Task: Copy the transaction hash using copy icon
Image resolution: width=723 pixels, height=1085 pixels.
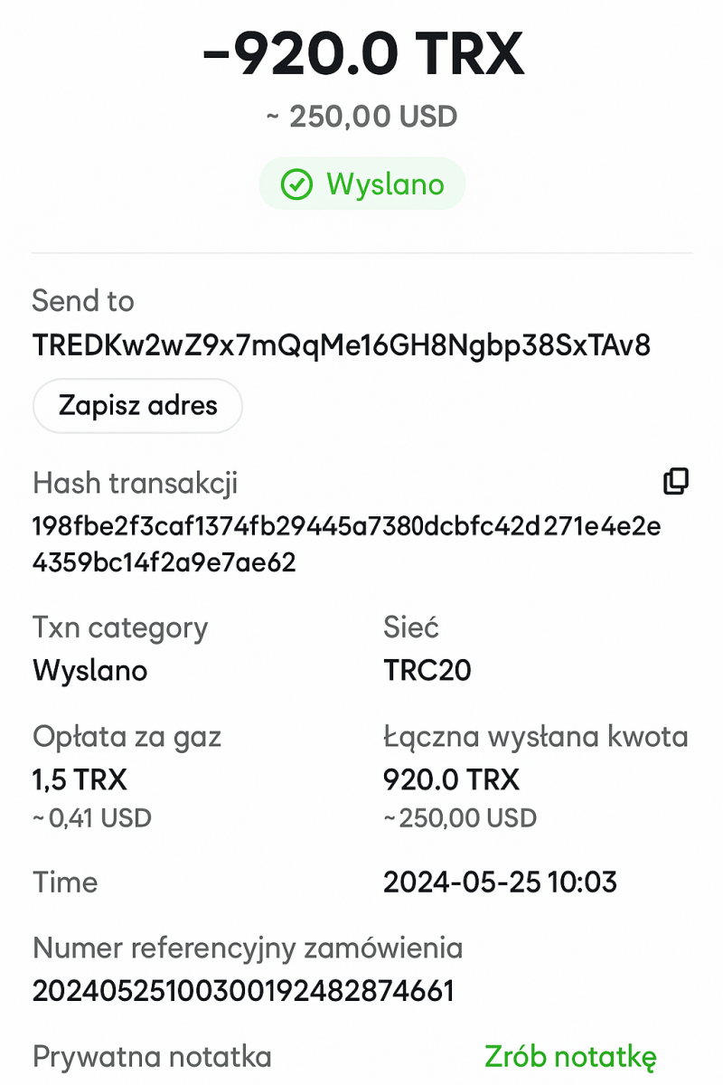Action: point(676,482)
